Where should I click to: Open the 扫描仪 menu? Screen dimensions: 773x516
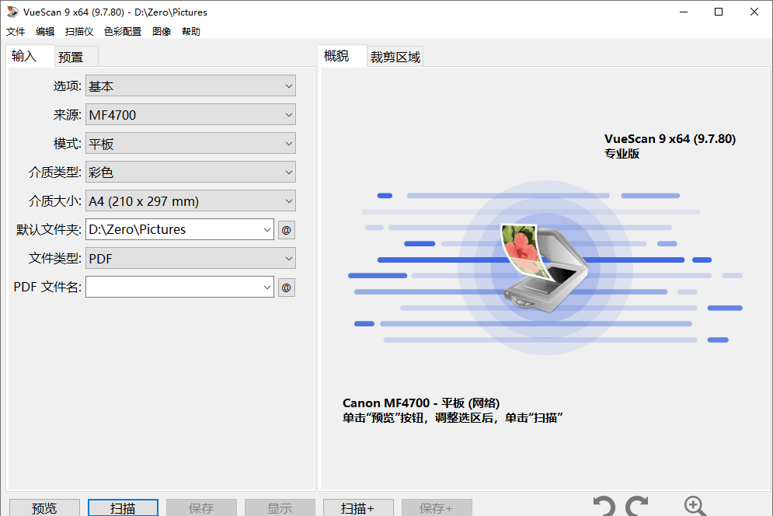[79, 32]
